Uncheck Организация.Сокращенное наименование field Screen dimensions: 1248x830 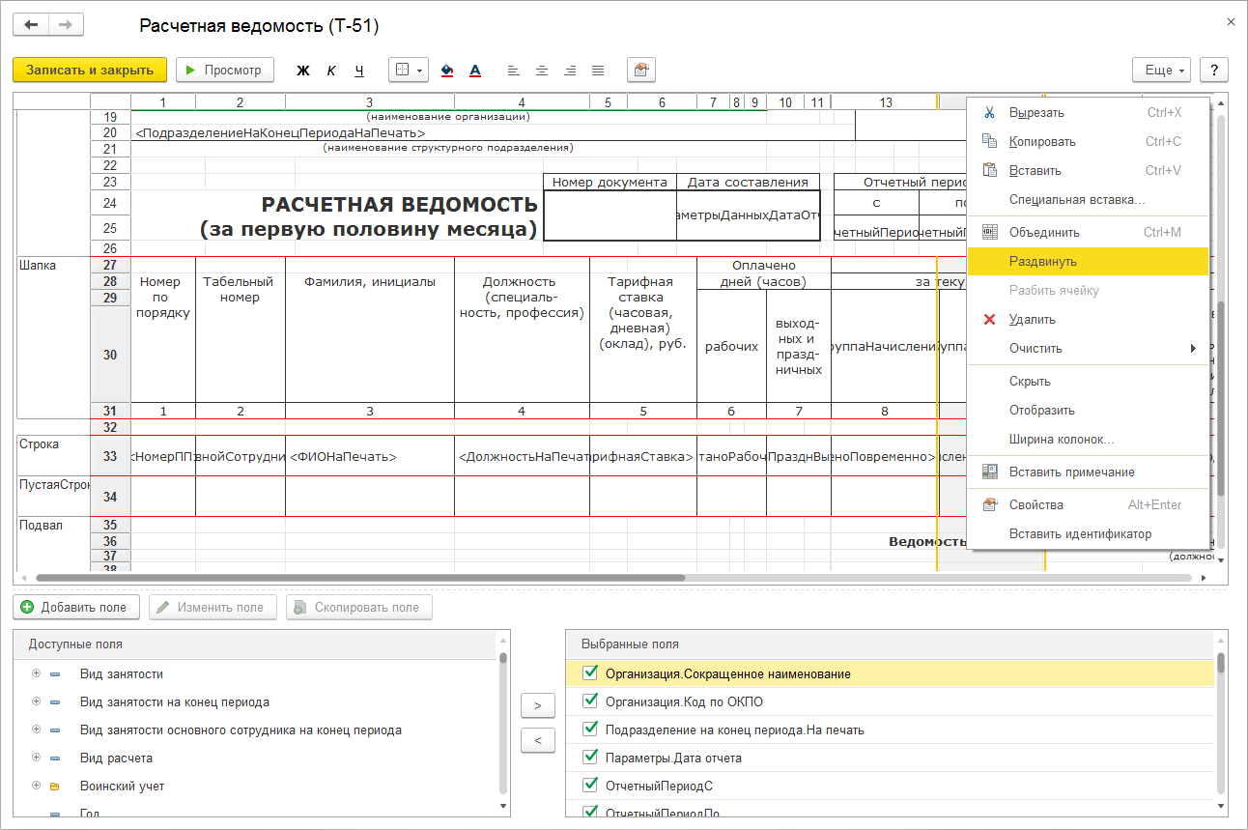pos(591,673)
